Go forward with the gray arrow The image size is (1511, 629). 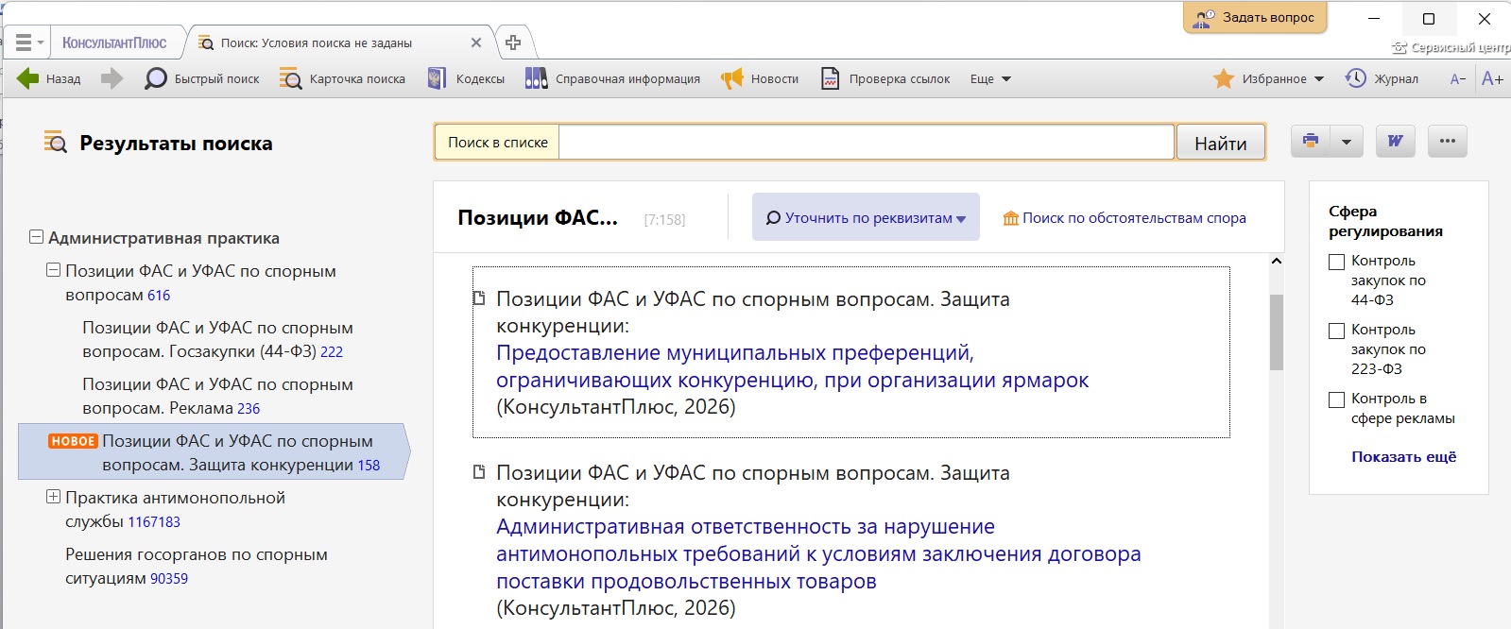coord(112,78)
